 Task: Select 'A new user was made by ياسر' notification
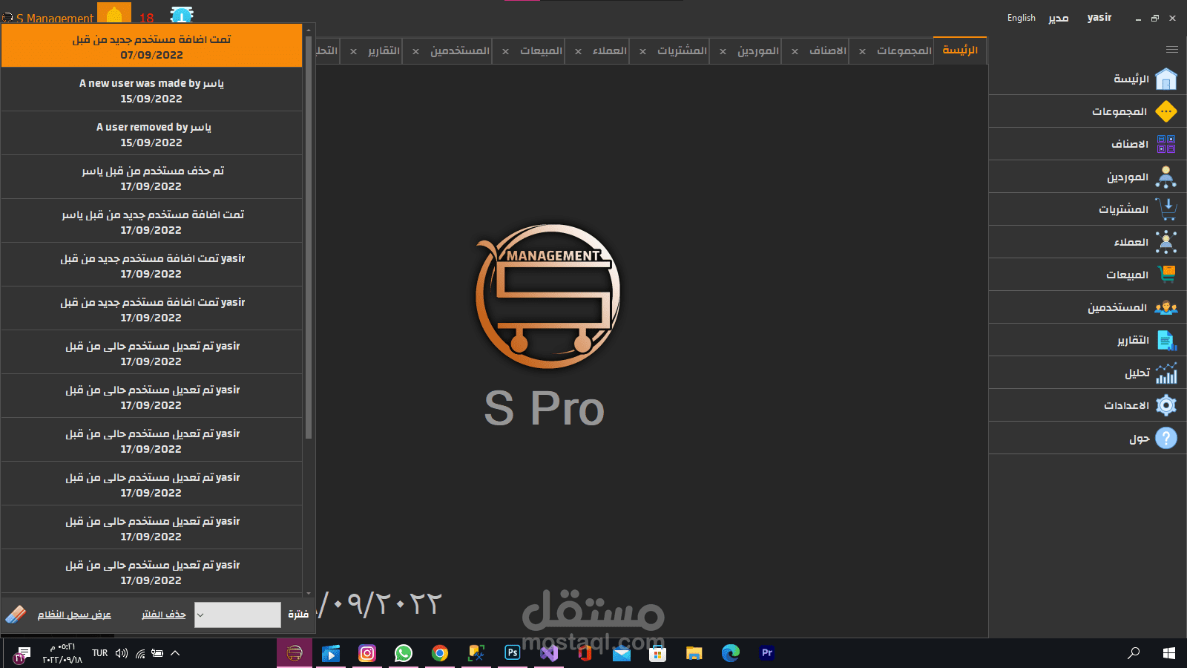pos(152,90)
